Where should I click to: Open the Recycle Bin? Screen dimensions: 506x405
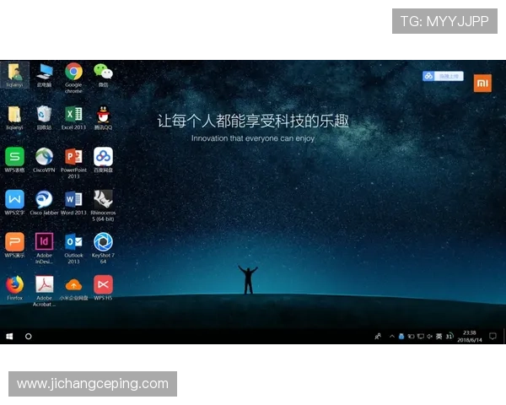tap(44, 114)
